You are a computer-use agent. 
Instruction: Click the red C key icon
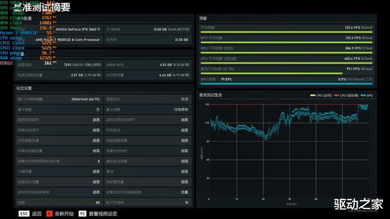pos(49,214)
